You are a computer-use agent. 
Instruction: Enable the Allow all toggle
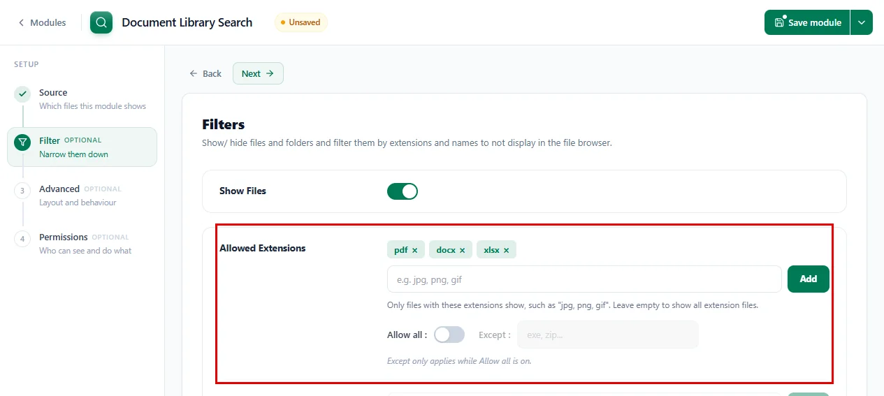(x=449, y=335)
